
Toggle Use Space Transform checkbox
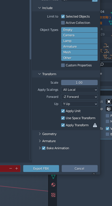pyautogui.click(x=63, y=118)
